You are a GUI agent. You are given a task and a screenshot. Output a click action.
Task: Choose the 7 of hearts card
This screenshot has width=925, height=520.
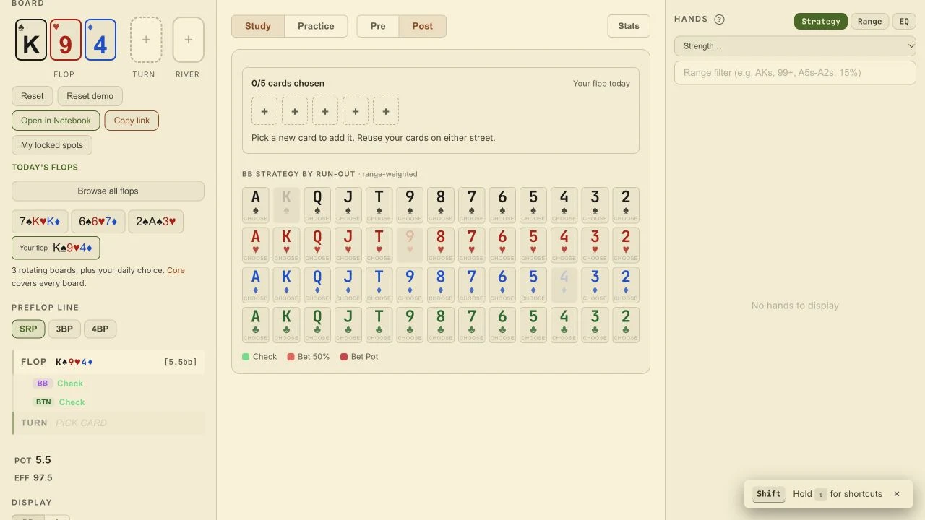click(x=471, y=245)
